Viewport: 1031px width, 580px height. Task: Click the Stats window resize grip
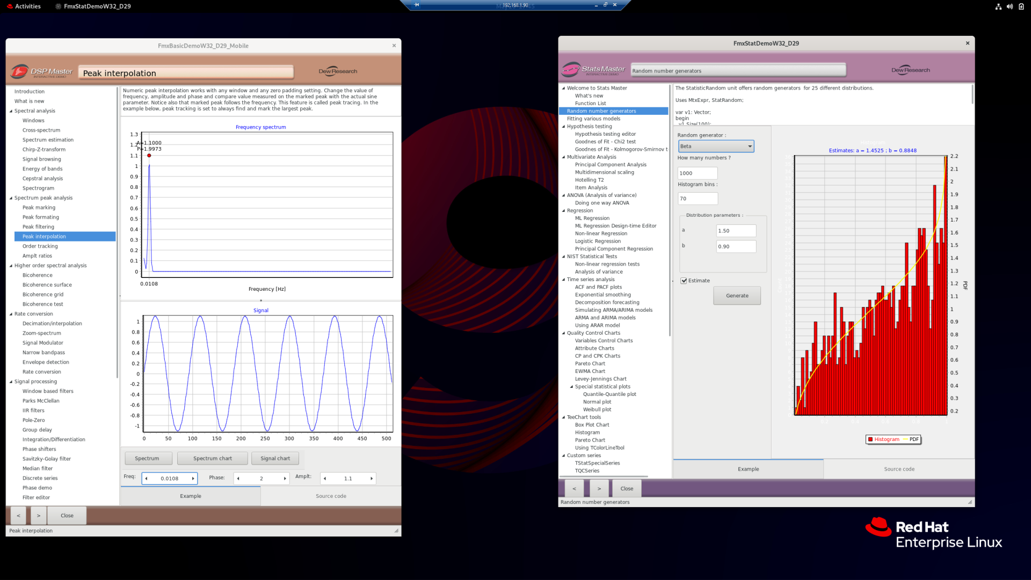[970, 502]
